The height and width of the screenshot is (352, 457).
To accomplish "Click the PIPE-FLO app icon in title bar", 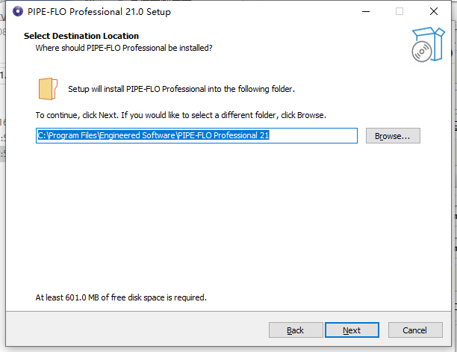I will click(x=18, y=11).
